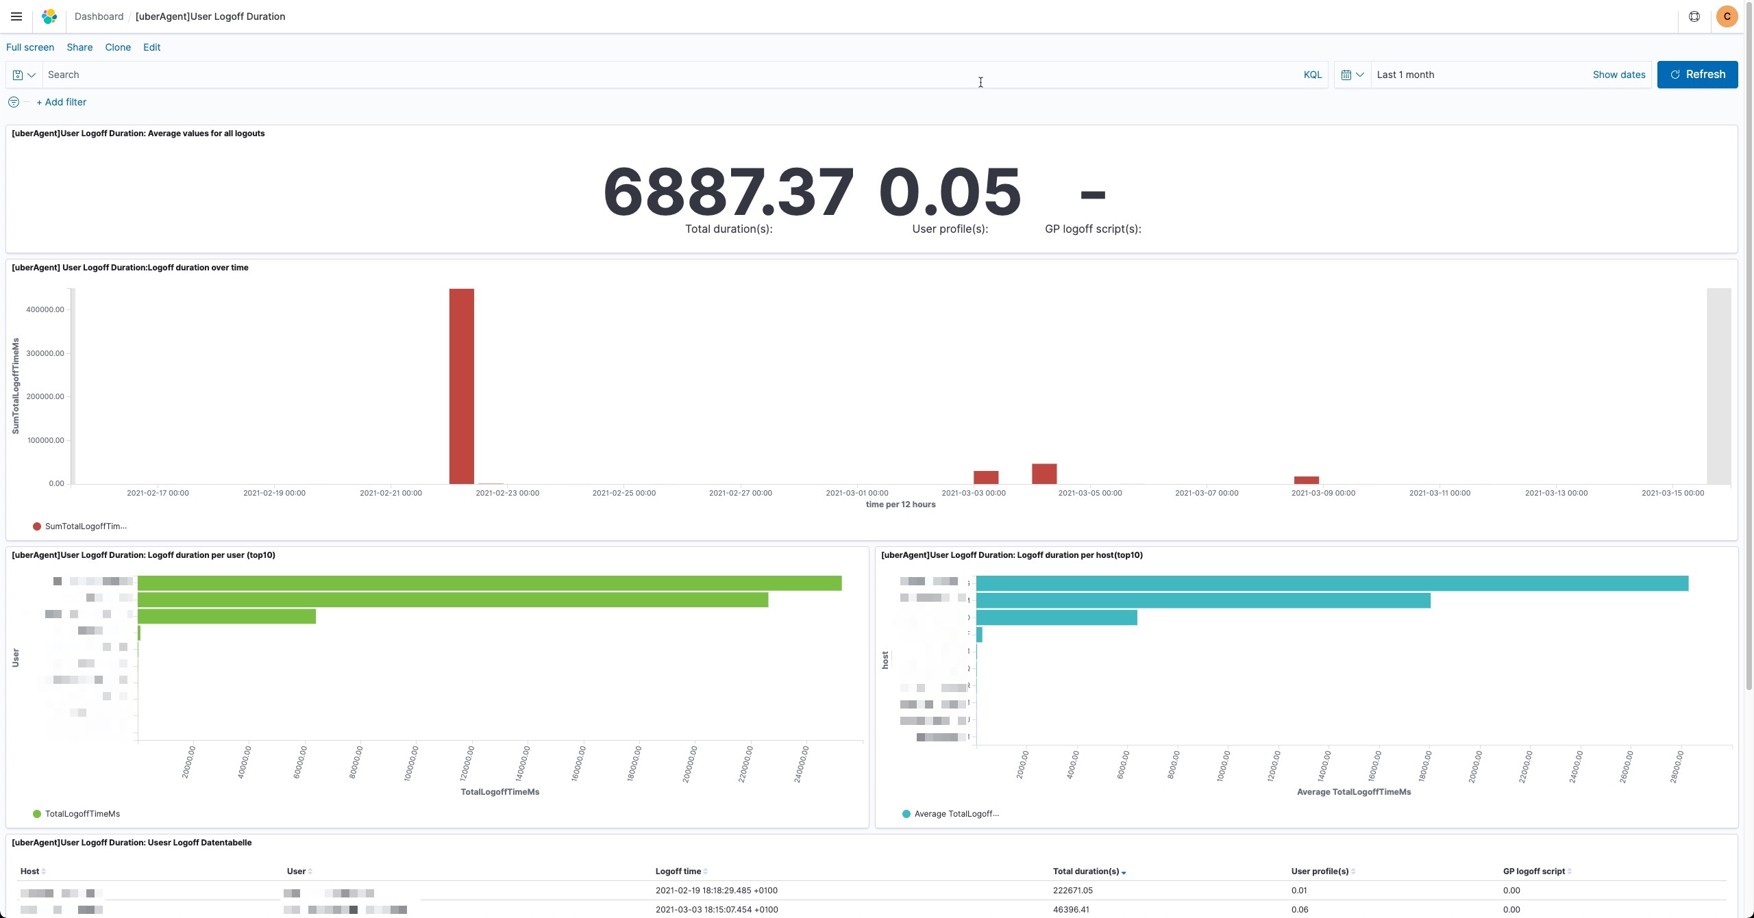Open Dashboard breadcrumb

click(x=99, y=16)
